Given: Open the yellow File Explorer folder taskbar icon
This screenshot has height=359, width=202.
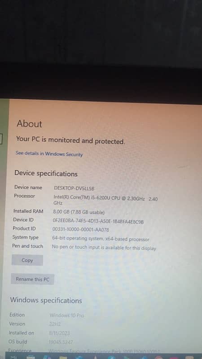Looking at the screenshot, I should [63, 357].
